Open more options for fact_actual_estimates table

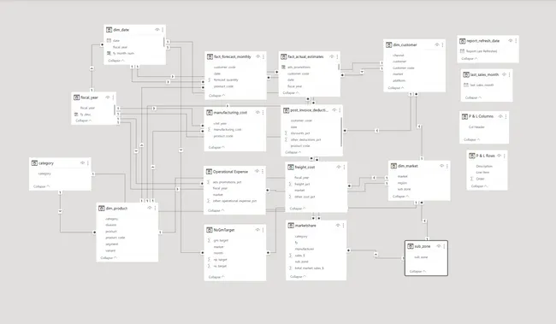(x=337, y=56)
